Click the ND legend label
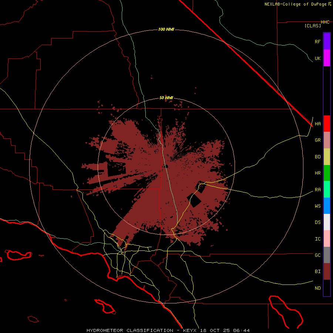Screen dimensions: 333x333 tap(317, 288)
